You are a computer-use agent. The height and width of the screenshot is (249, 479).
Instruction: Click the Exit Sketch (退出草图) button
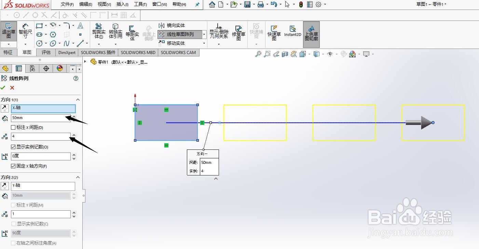tap(9, 31)
